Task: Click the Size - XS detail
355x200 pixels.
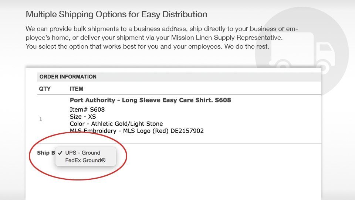Action: (x=83, y=116)
